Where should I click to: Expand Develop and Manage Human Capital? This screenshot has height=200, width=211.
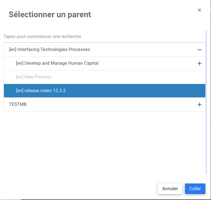click(x=199, y=64)
